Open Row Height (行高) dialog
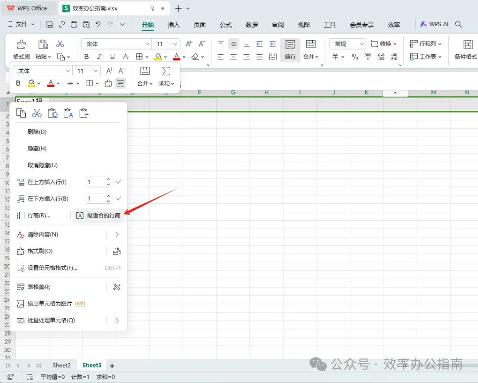478x383 pixels. (x=34, y=215)
